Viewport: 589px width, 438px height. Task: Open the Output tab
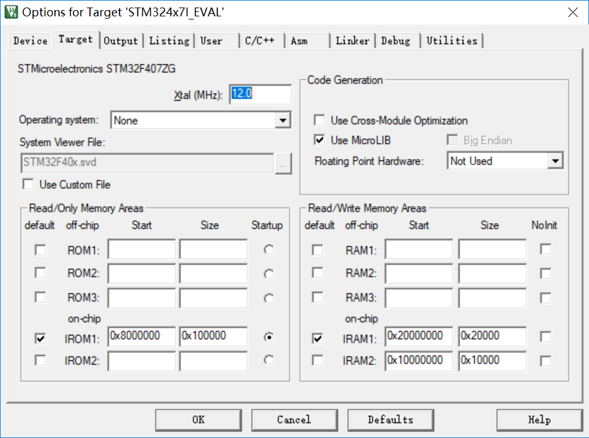(x=121, y=41)
